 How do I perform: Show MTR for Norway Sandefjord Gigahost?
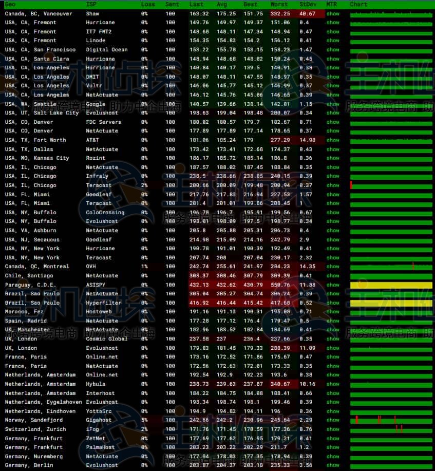tap(333, 420)
